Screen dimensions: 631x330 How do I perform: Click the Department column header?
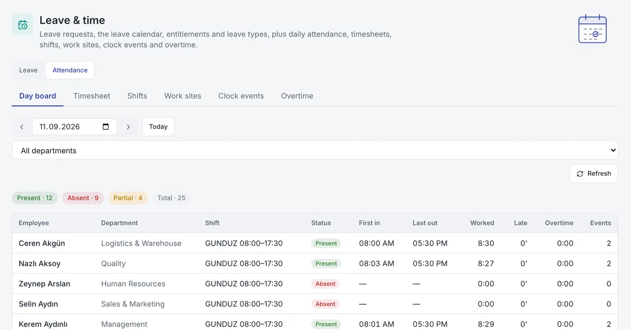pos(120,223)
